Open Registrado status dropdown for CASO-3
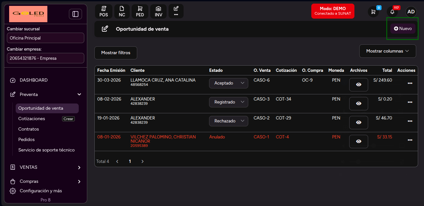Viewport: 424px width, 206px height. pyautogui.click(x=229, y=102)
